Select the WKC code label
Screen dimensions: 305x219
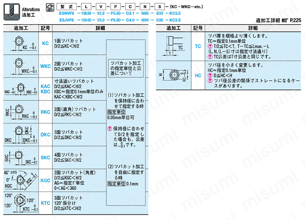tap(45, 66)
